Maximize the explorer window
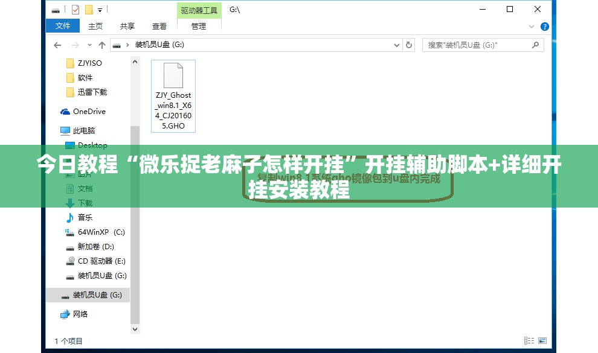Image resolution: width=598 pixels, height=353 pixels. [x=510, y=9]
